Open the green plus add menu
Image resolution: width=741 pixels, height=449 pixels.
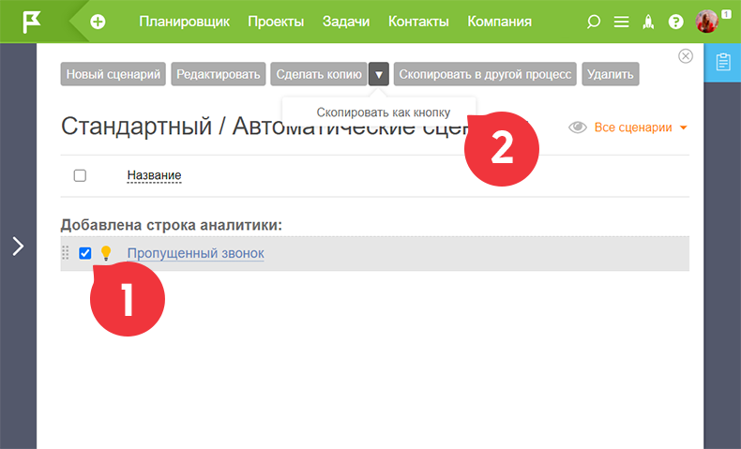98,22
